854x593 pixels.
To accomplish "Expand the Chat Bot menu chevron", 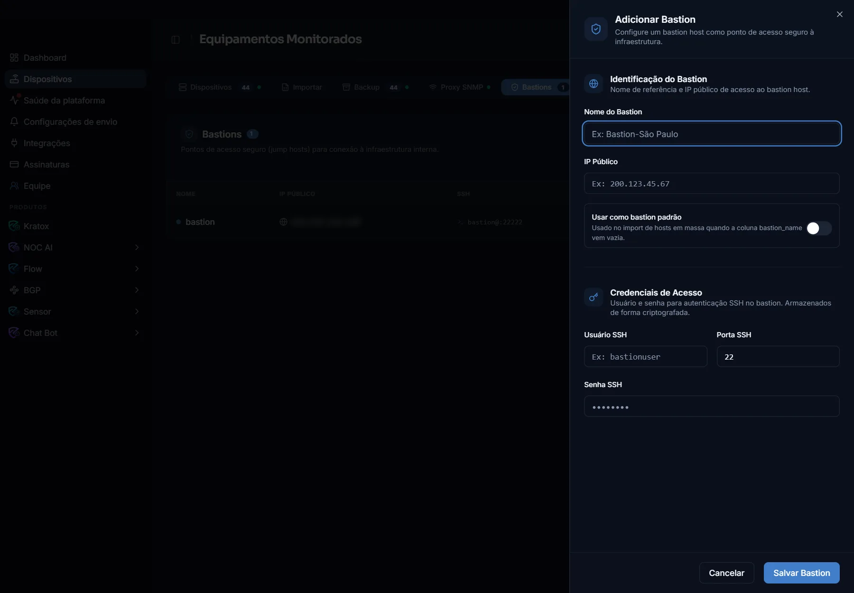I will coord(137,333).
